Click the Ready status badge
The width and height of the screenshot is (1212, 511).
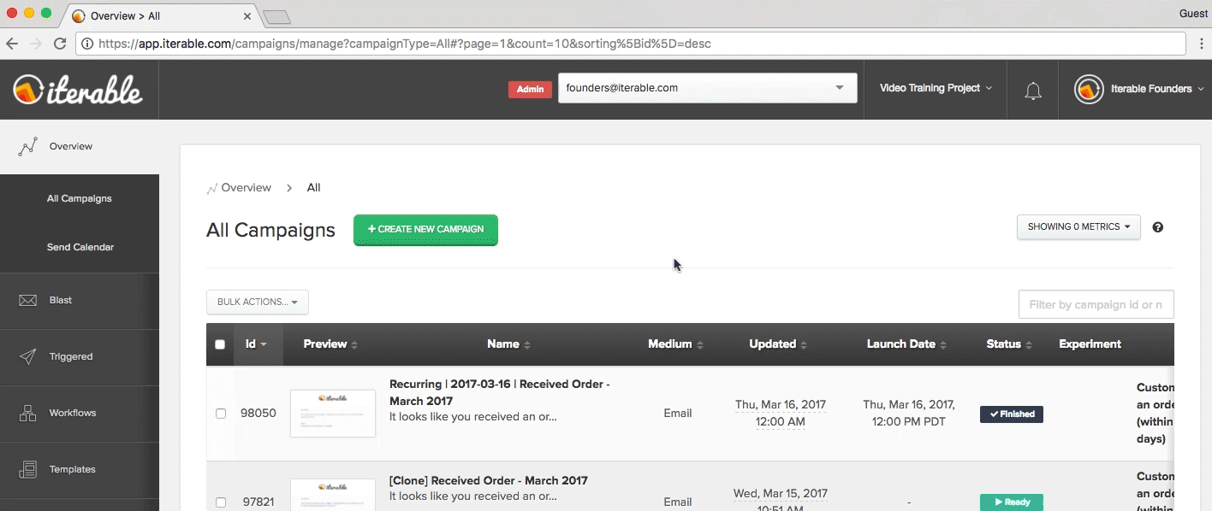(1012, 502)
